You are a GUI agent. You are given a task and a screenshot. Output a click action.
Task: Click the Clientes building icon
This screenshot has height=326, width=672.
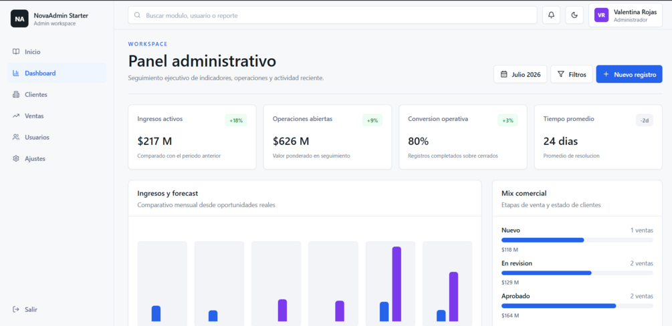tap(16, 95)
